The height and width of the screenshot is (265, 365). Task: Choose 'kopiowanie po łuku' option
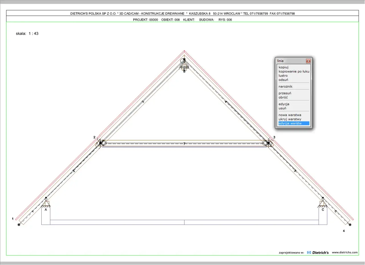294,71
